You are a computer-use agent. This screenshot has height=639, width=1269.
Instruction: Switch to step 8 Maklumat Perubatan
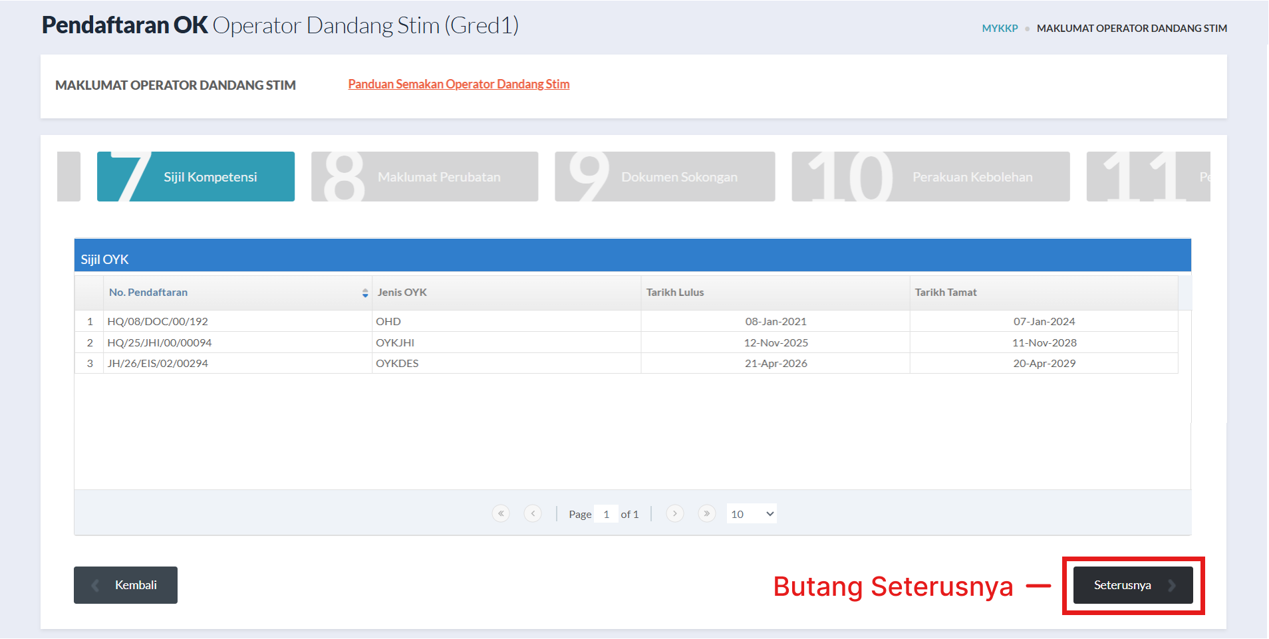[424, 177]
